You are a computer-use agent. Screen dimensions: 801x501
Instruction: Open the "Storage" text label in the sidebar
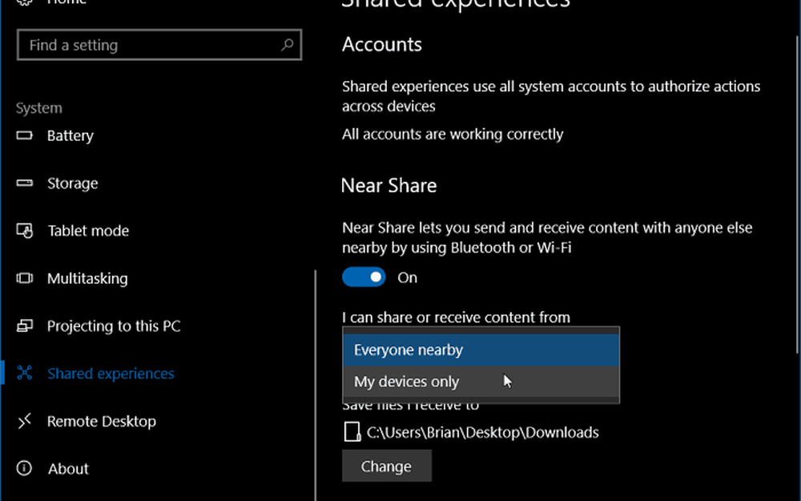(x=72, y=184)
